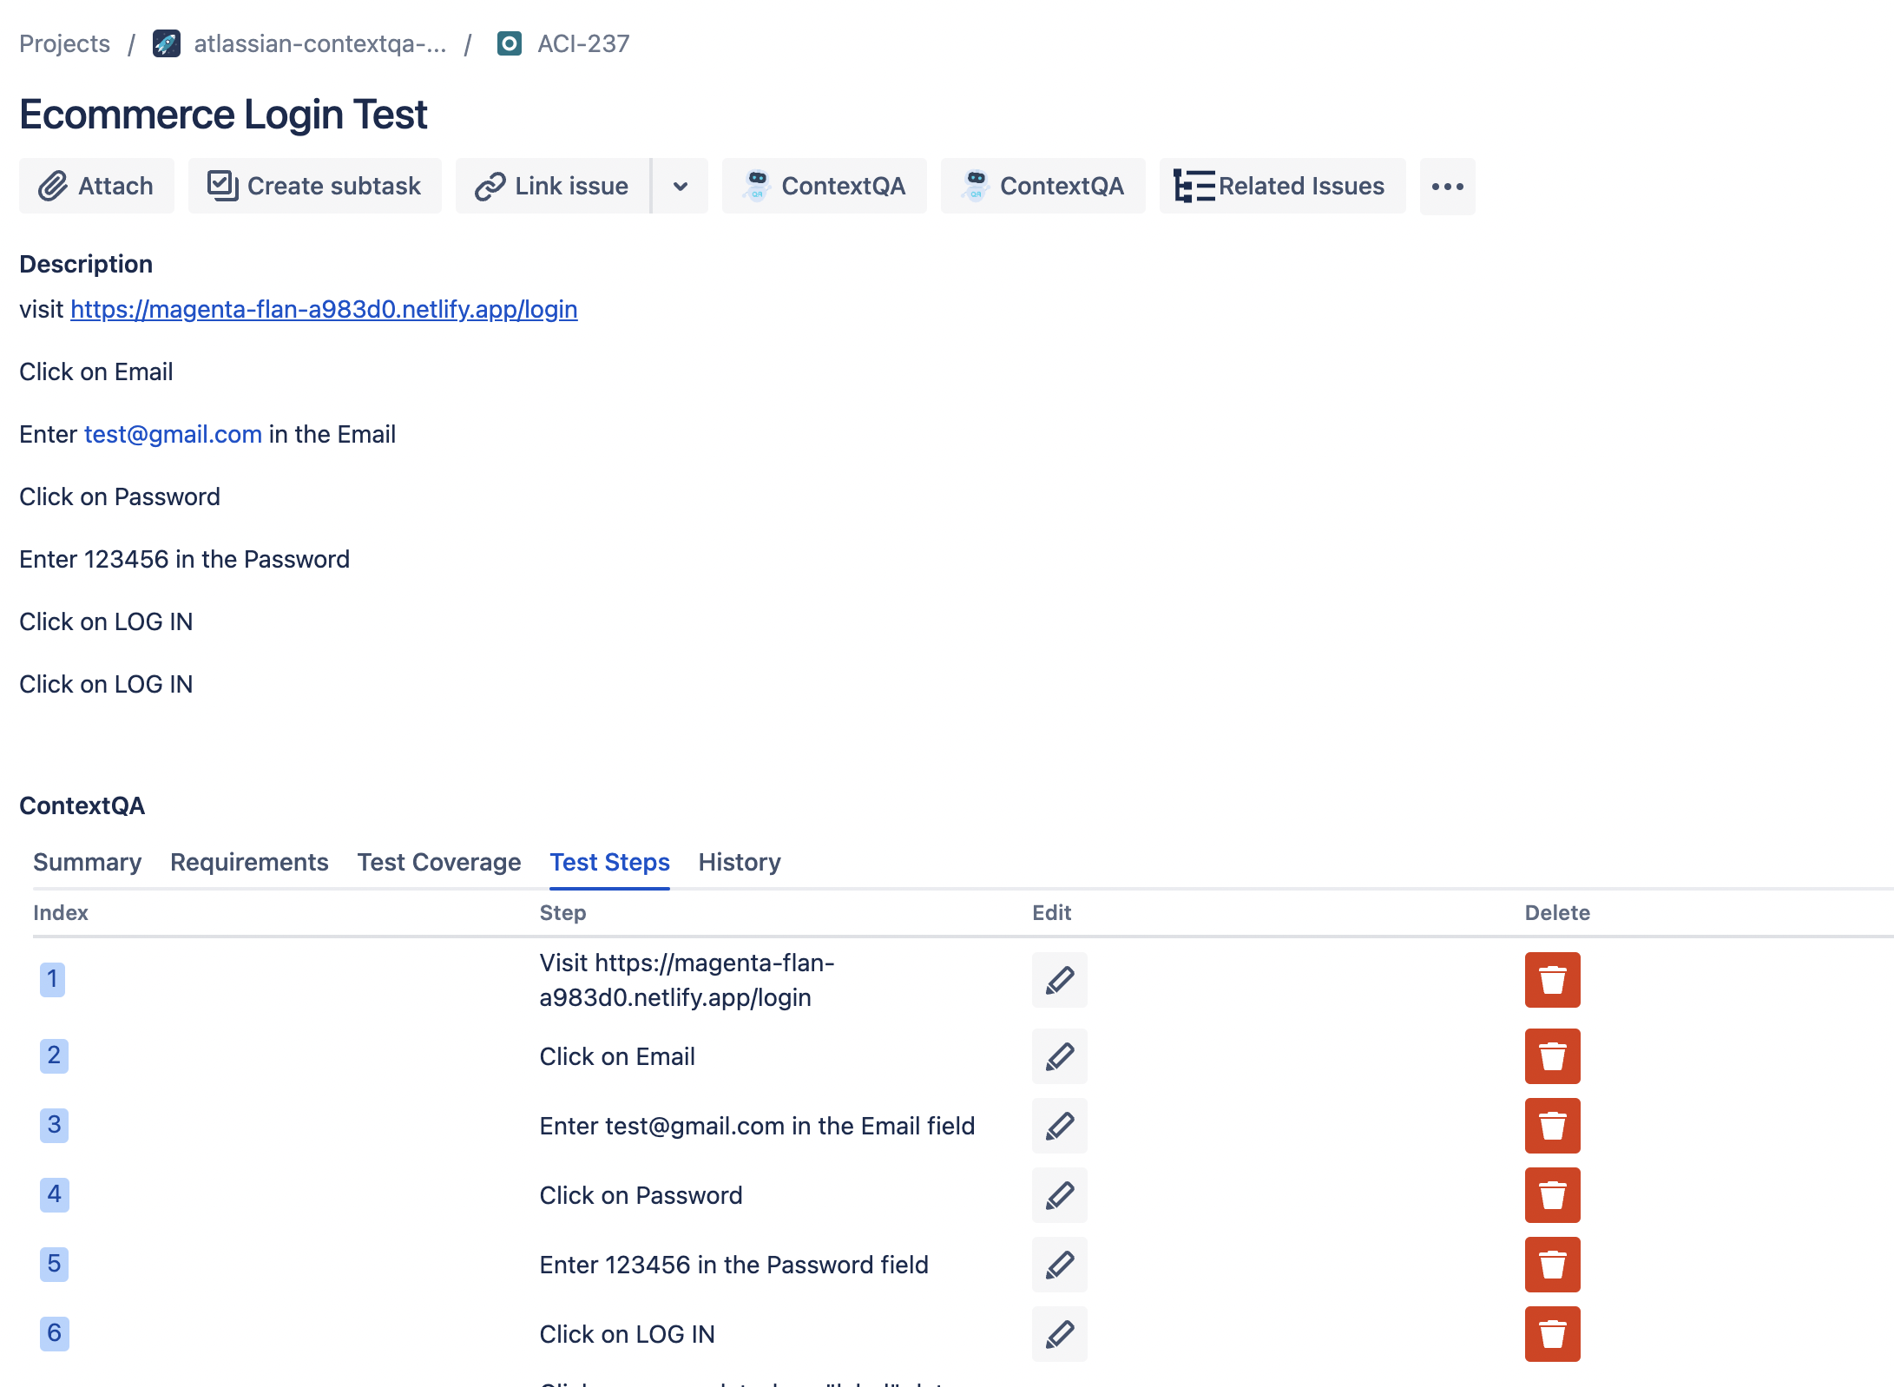The height and width of the screenshot is (1387, 1894).
Task: Edit the Enter 123456 password step
Action: tap(1059, 1265)
